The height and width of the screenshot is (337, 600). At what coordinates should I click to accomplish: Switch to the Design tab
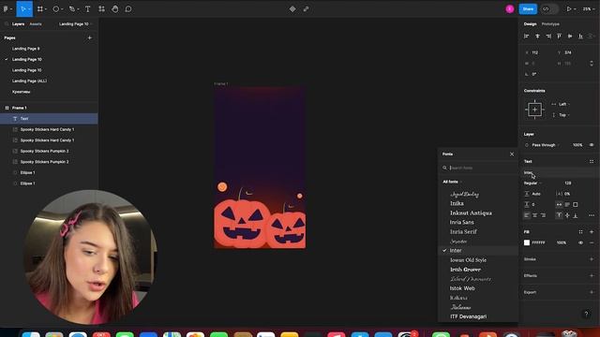click(x=530, y=24)
